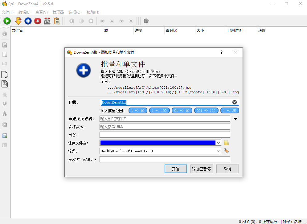Click the tag icon beside the mask field
This screenshot has height=224, width=307.
(227, 151)
